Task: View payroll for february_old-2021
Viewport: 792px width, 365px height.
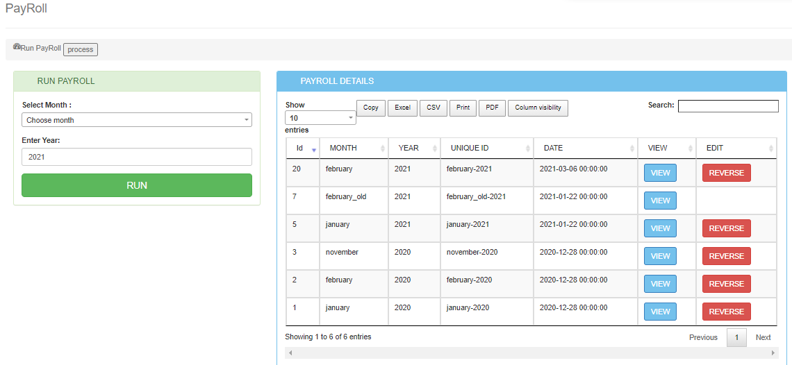Action: click(660, 201)
